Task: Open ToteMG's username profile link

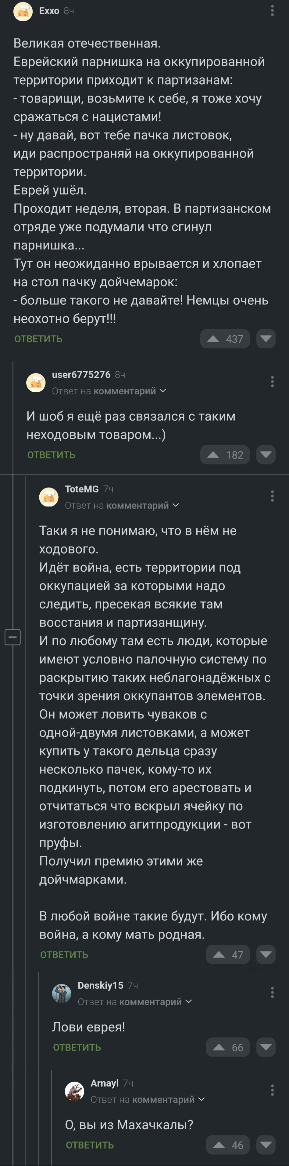Action: pos(82,489)
